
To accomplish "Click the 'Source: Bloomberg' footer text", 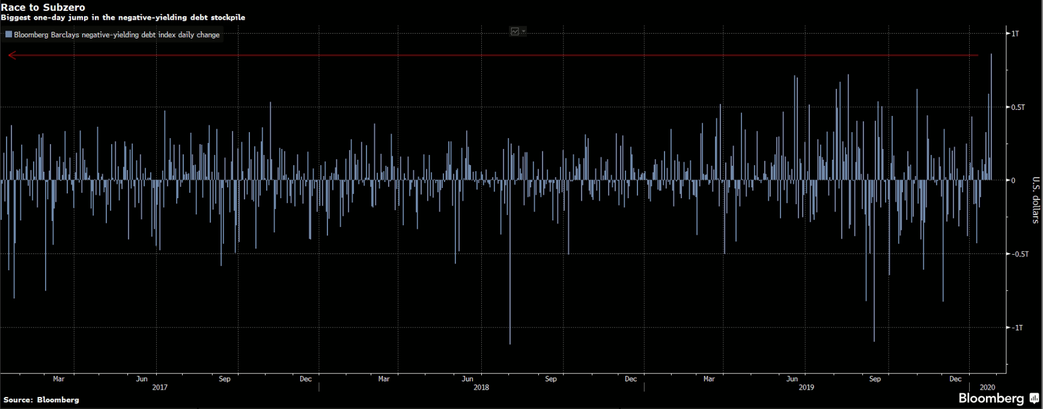I will click(41, 400).
